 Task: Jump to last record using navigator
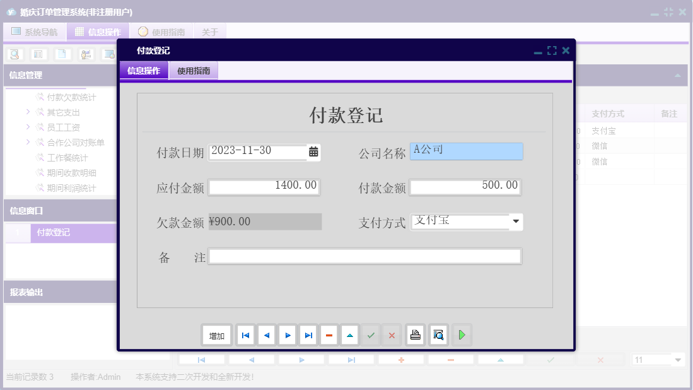(x=308, y=335)
